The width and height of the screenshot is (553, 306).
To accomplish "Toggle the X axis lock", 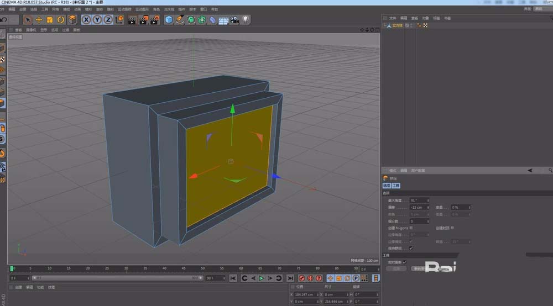I will tap(86, 20).
